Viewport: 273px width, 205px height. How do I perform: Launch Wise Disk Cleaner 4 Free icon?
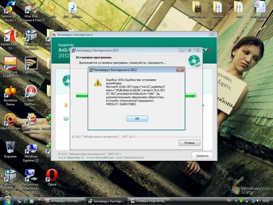[x=31, y=11]
